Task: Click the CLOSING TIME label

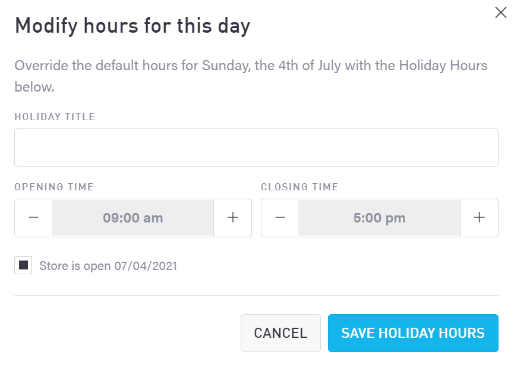Action: 299,187
